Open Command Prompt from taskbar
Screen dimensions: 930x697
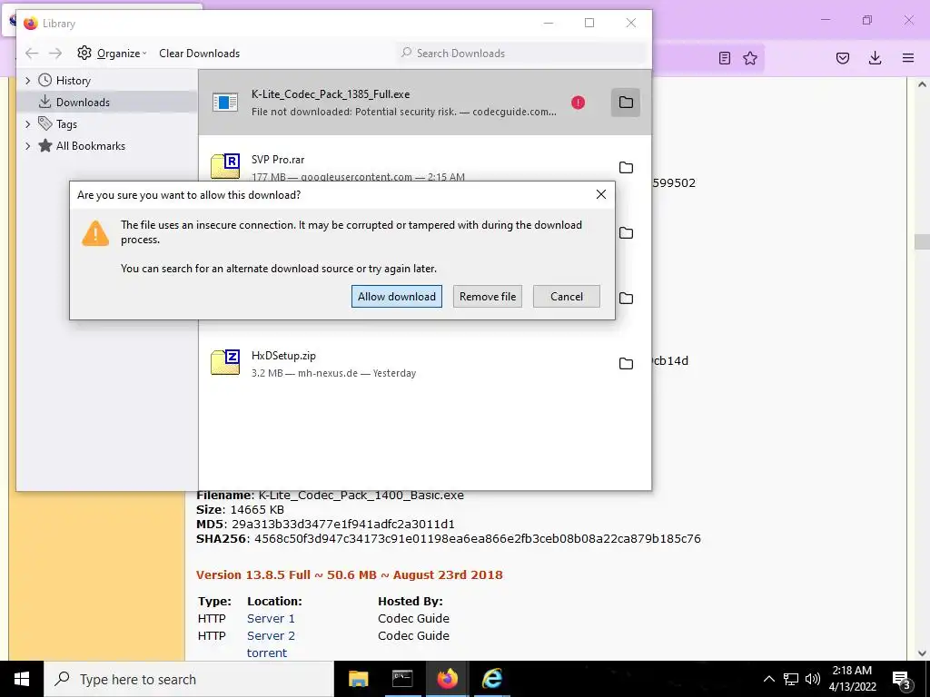point(402,679)
